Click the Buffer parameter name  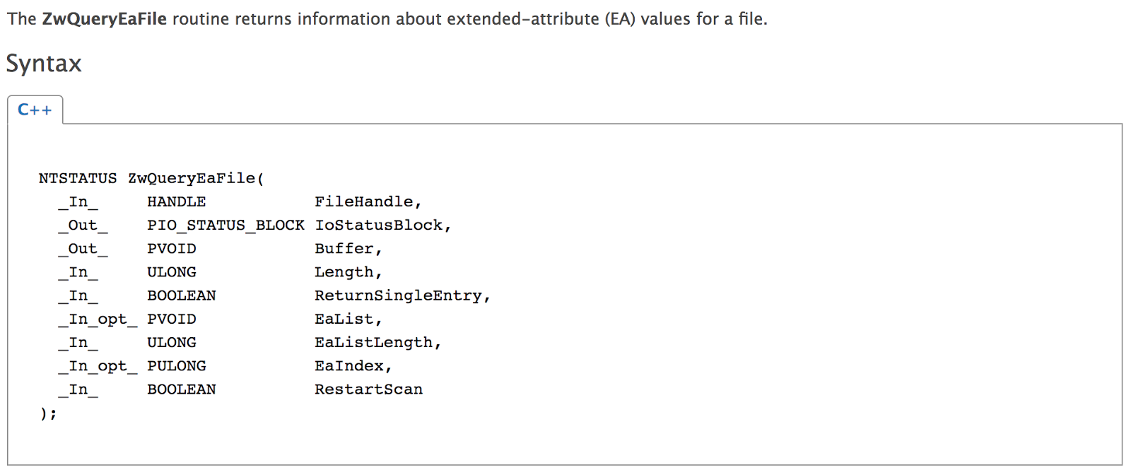coord(344,249)
